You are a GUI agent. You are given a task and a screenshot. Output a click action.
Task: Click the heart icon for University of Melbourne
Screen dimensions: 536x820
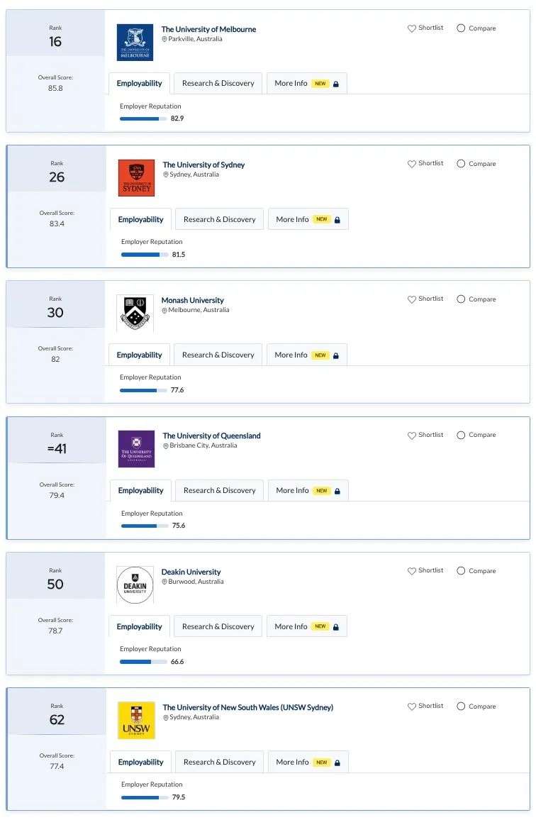pyautogui.click(x=411, y=28)
